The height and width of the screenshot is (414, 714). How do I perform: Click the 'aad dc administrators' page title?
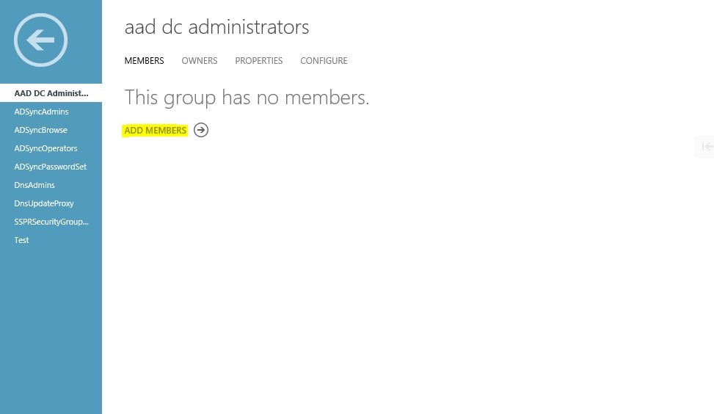(x=216, y=27)
